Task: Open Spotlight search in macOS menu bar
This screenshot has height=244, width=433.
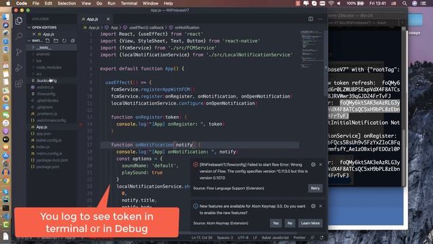Action: pyautogui.click(x=405, y=3)
